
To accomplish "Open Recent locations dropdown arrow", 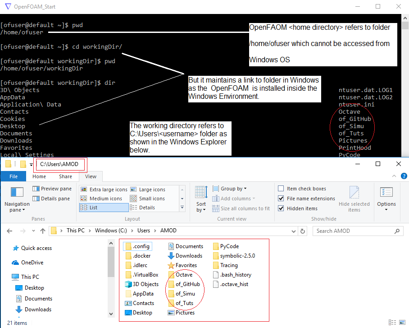I will click(x=33, y=231).
